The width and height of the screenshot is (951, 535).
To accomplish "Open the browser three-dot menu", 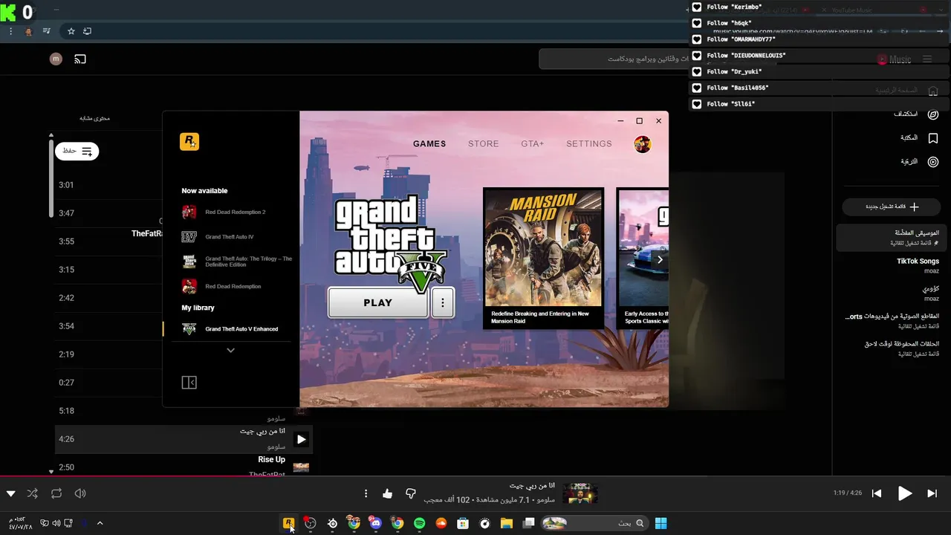I will [10, 31].
